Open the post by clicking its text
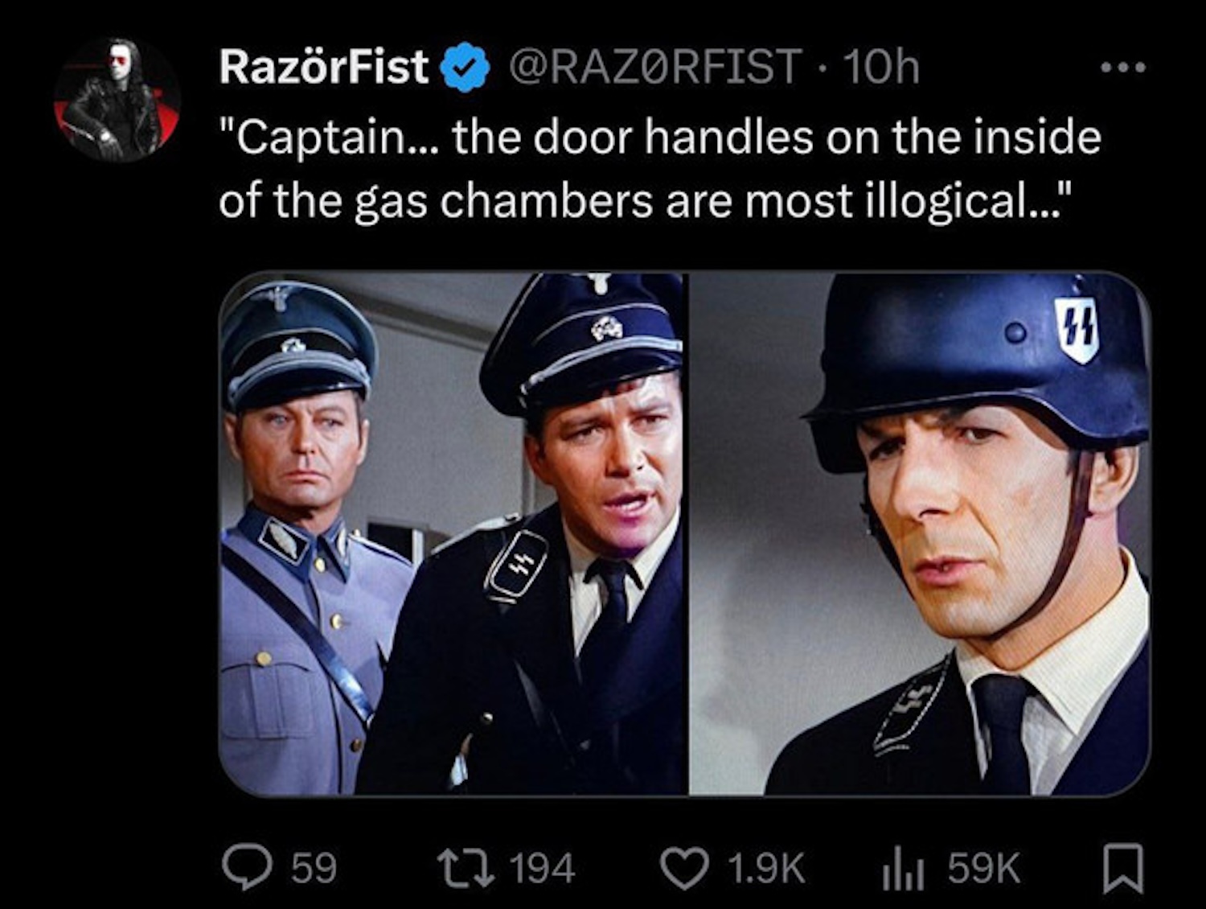 [659, 169]
